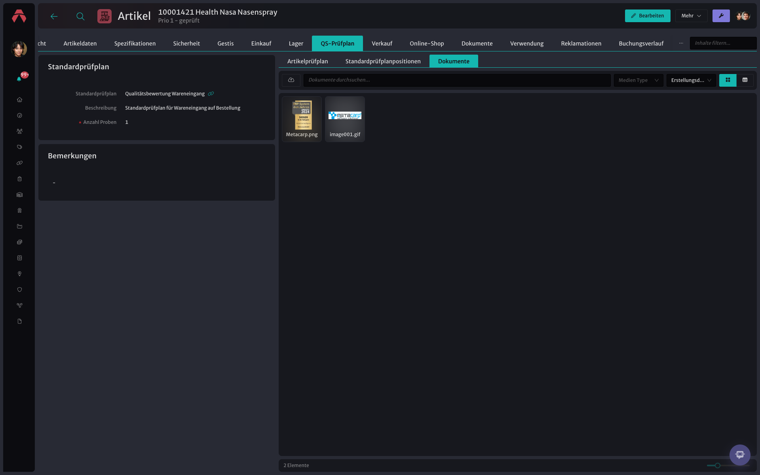Go to the home icon in sidebar

click(19, 100)
